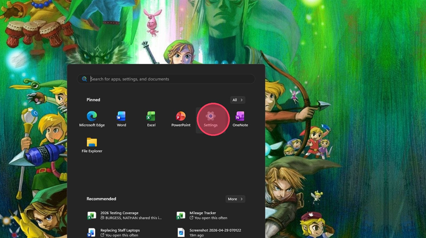Click the "Replacing Staff Laptops" title text
The width and height of the screenshot is (426, 238).
(120, 230)
